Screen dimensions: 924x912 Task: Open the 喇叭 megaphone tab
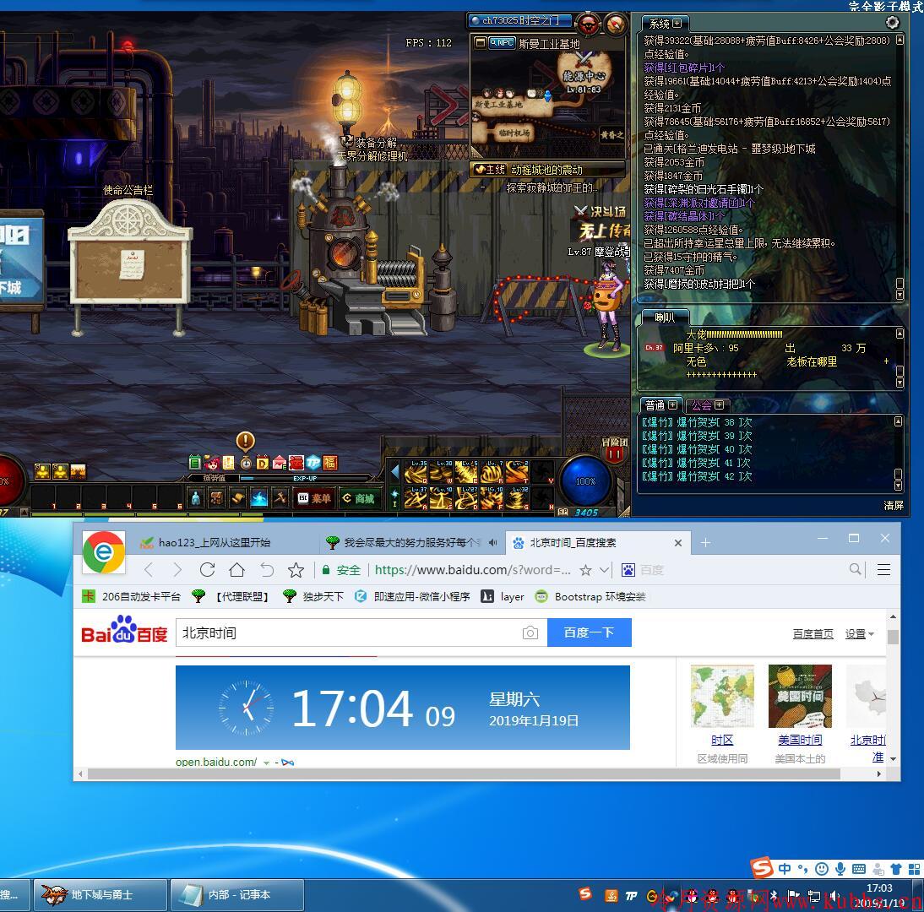pos(664,318)
